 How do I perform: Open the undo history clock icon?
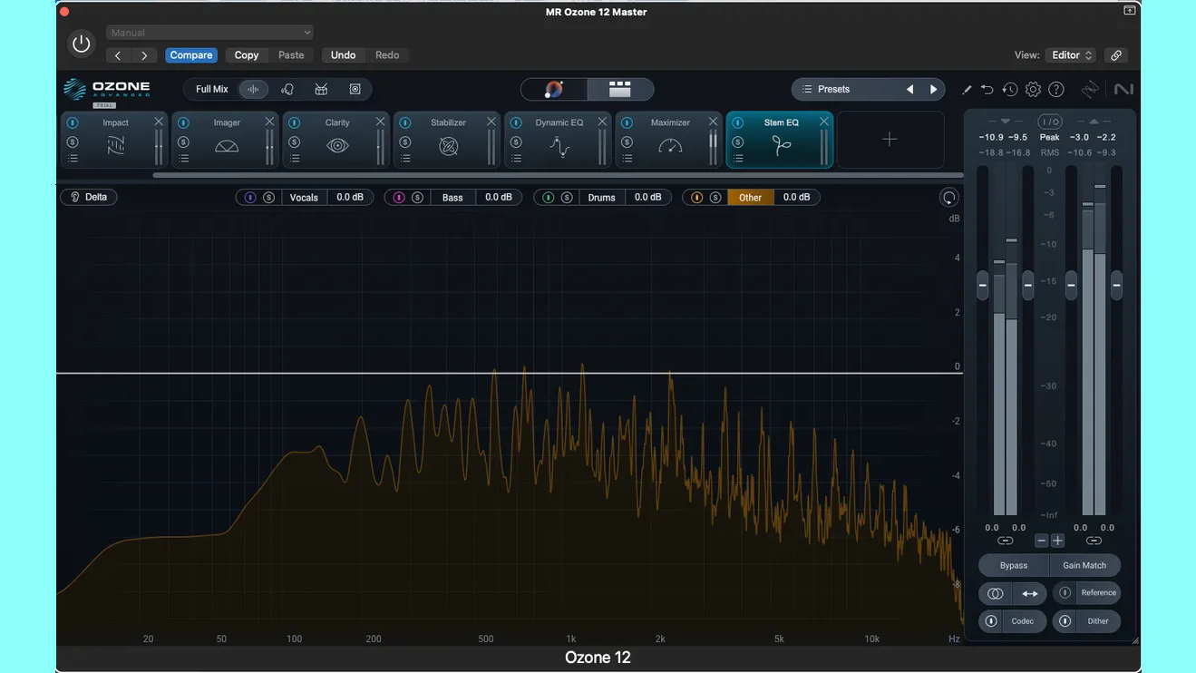1009,89
